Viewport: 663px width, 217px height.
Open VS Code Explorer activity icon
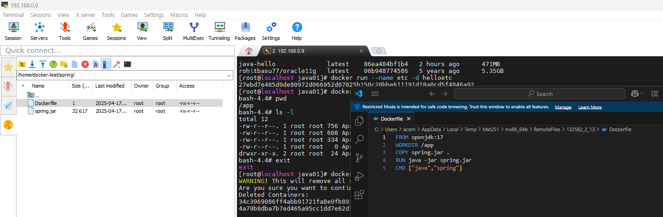[x=360, y=121]
